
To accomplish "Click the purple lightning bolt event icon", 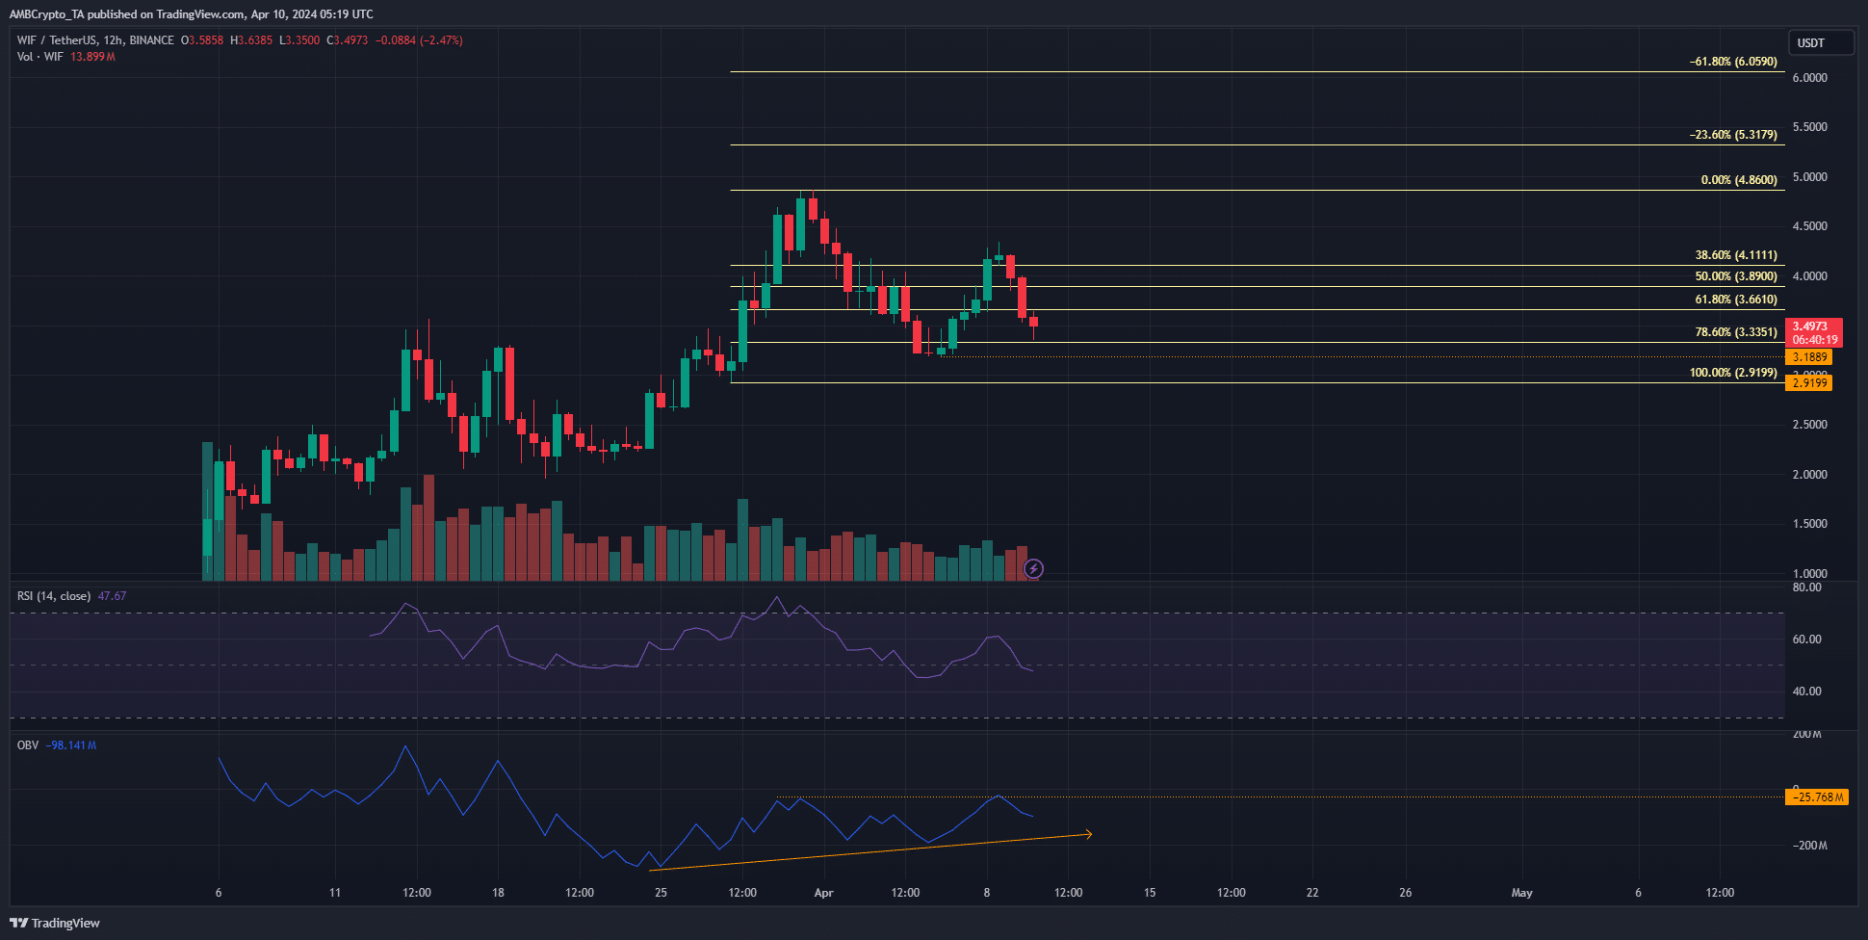I will [1033, 569].
